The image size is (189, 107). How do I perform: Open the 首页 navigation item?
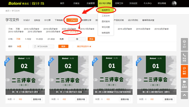(x=62, y=3)
